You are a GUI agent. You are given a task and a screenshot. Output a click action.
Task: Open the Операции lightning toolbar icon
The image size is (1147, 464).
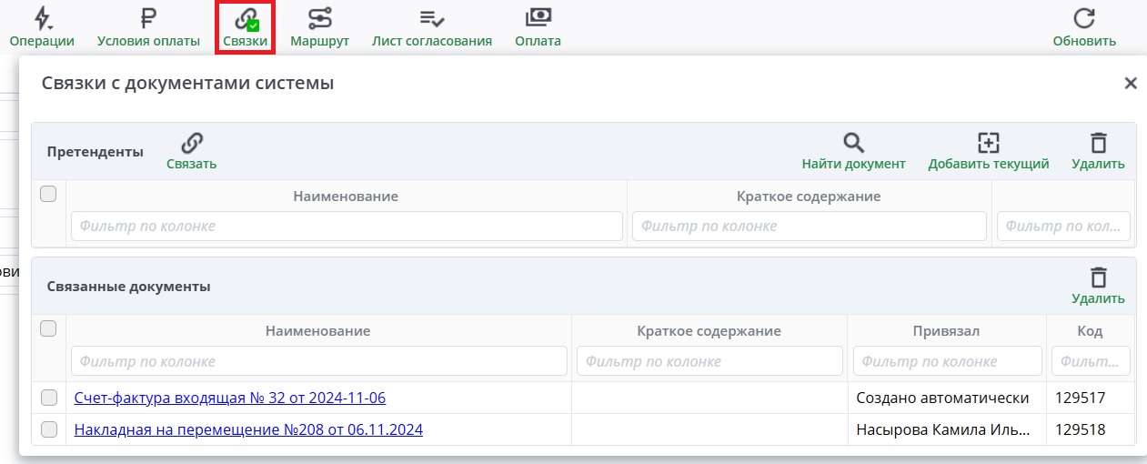point(42,19)
